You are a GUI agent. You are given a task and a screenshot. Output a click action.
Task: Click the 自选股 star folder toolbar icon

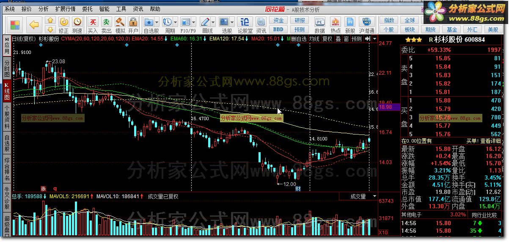point(149,22)
